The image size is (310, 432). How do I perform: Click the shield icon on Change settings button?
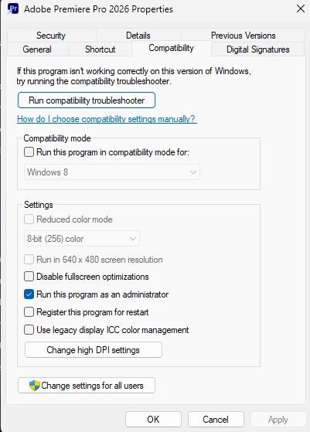tap(35, 386)
